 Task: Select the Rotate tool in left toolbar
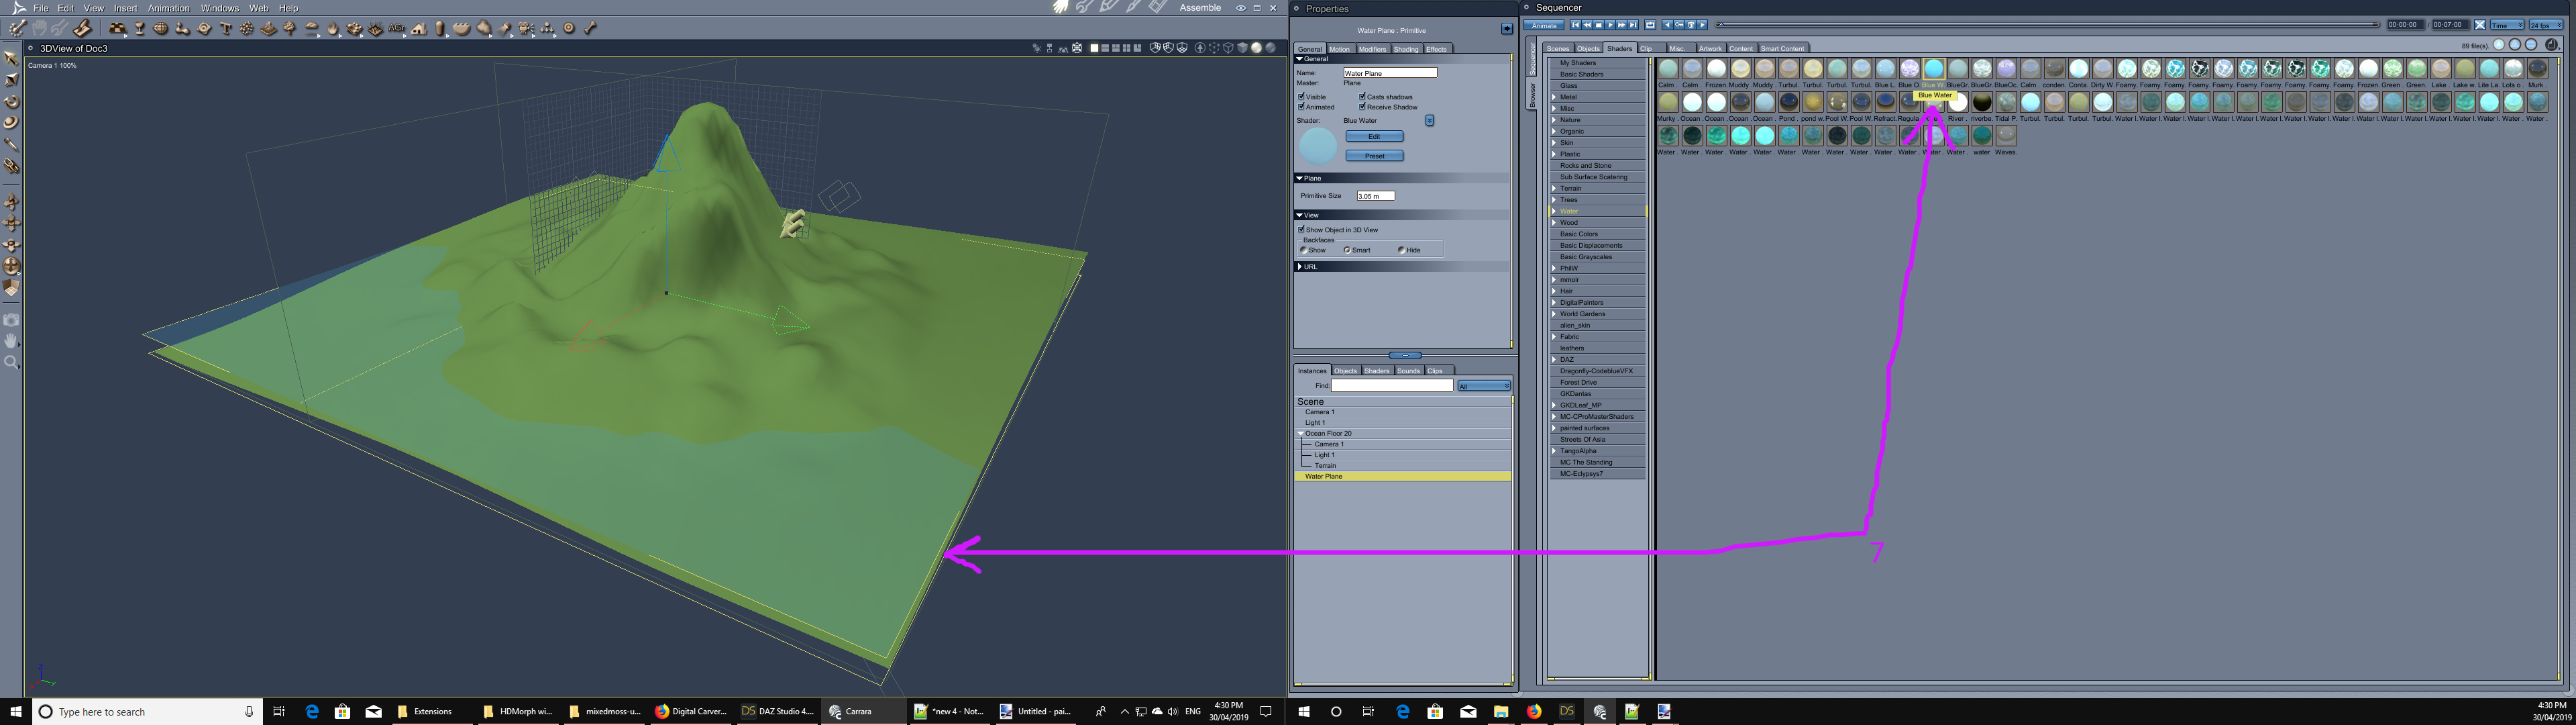[11, 101]
